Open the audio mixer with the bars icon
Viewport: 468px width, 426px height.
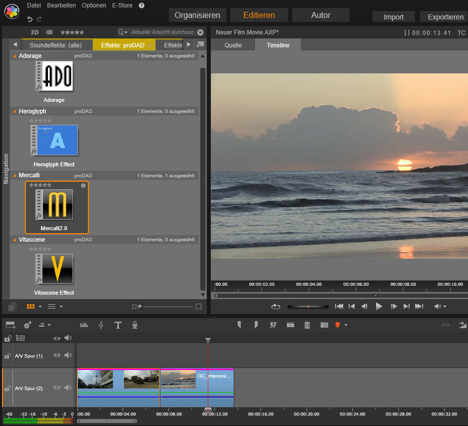tap(83, 325)
